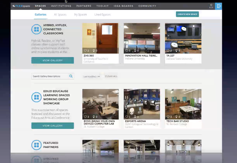237x163 pixels.
Task: Like the ZHS 360 space heart icon
Action: click(85, 51)
